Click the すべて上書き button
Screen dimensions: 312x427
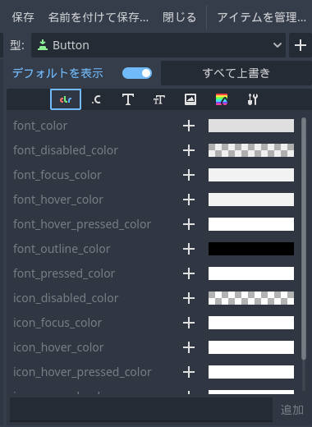tap(236, 73)
